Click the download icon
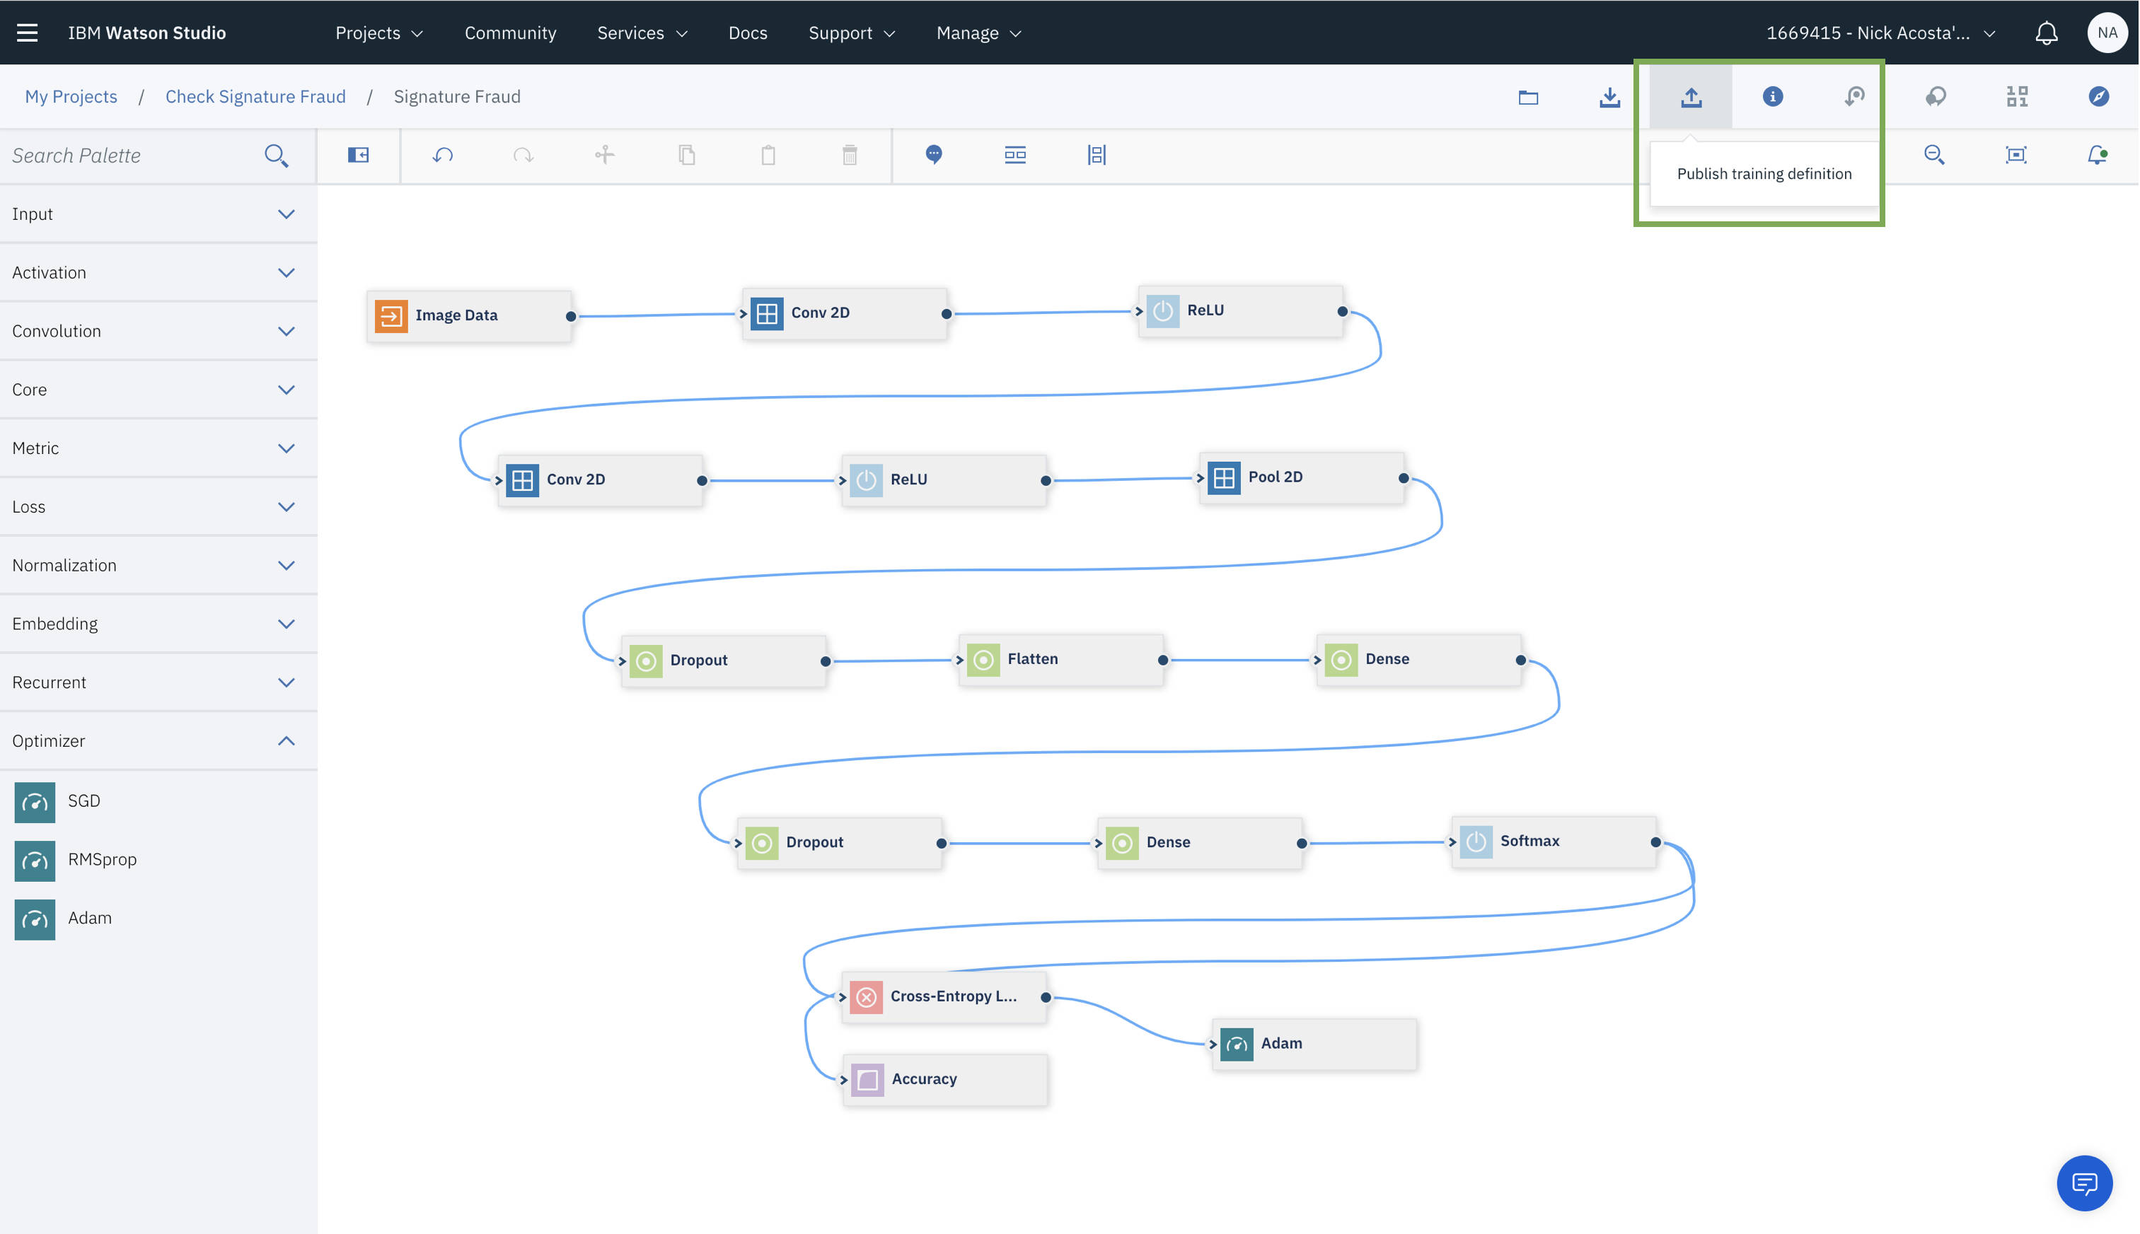2140x1234 pixels. [1609, 97]
